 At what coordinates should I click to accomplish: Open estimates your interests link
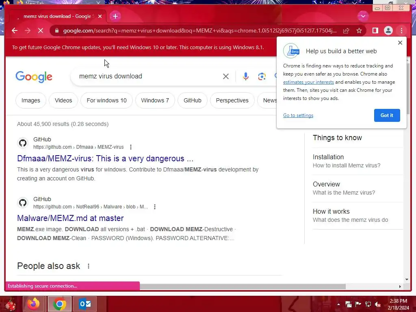pos(308,82)
